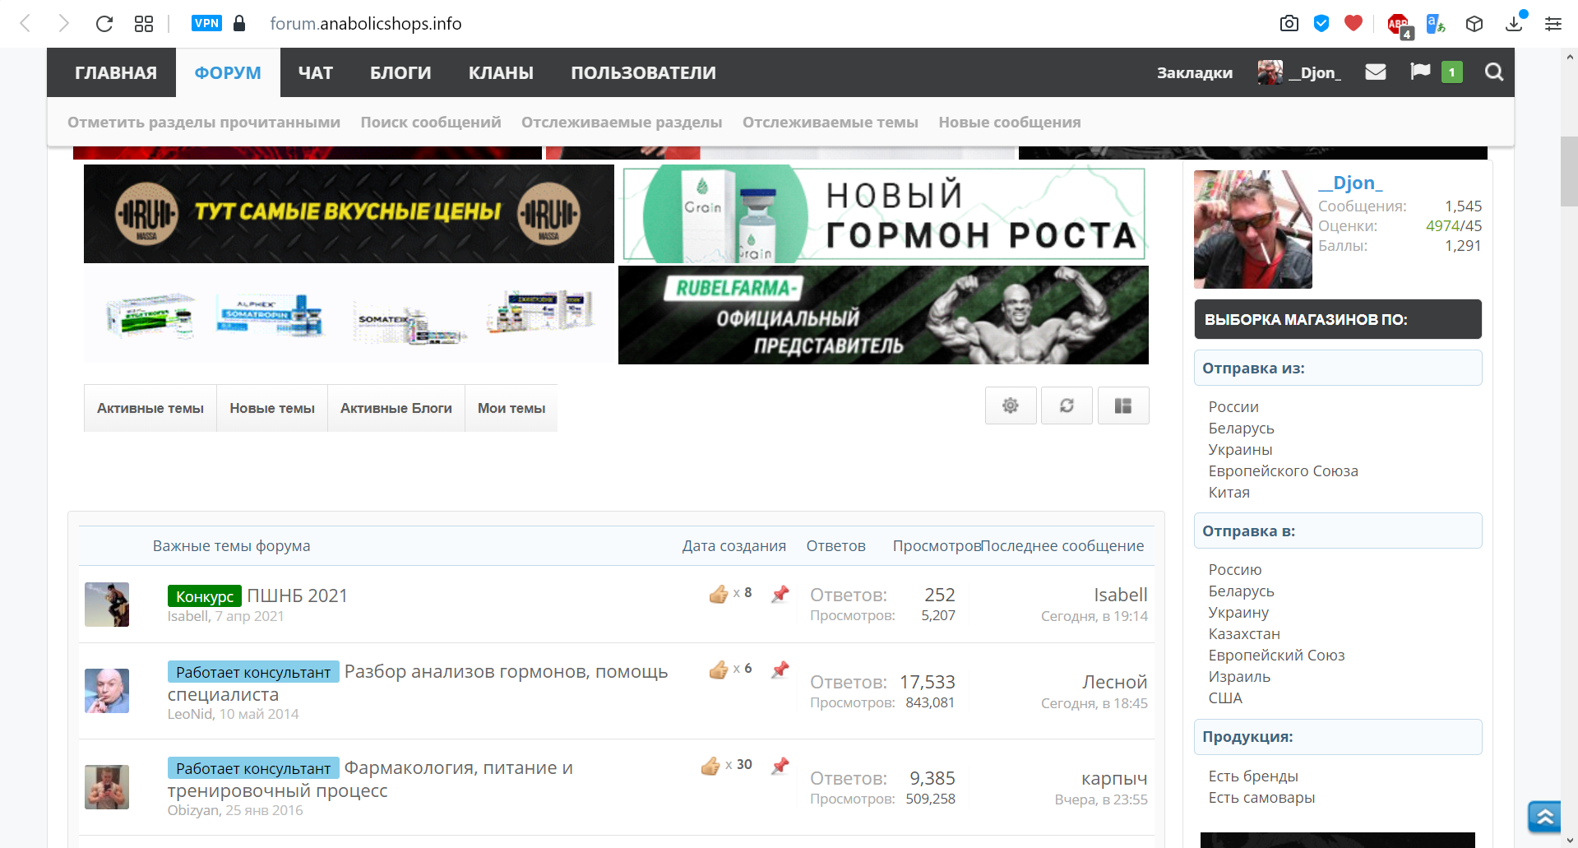Screen dimensions: 1578x848
Task: Open Отслеживаемые темы link
Action: pyautogui.click(x=831, y=122)
